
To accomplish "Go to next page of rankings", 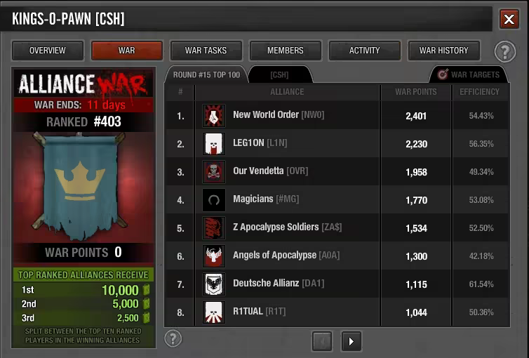I will (351, 341).
